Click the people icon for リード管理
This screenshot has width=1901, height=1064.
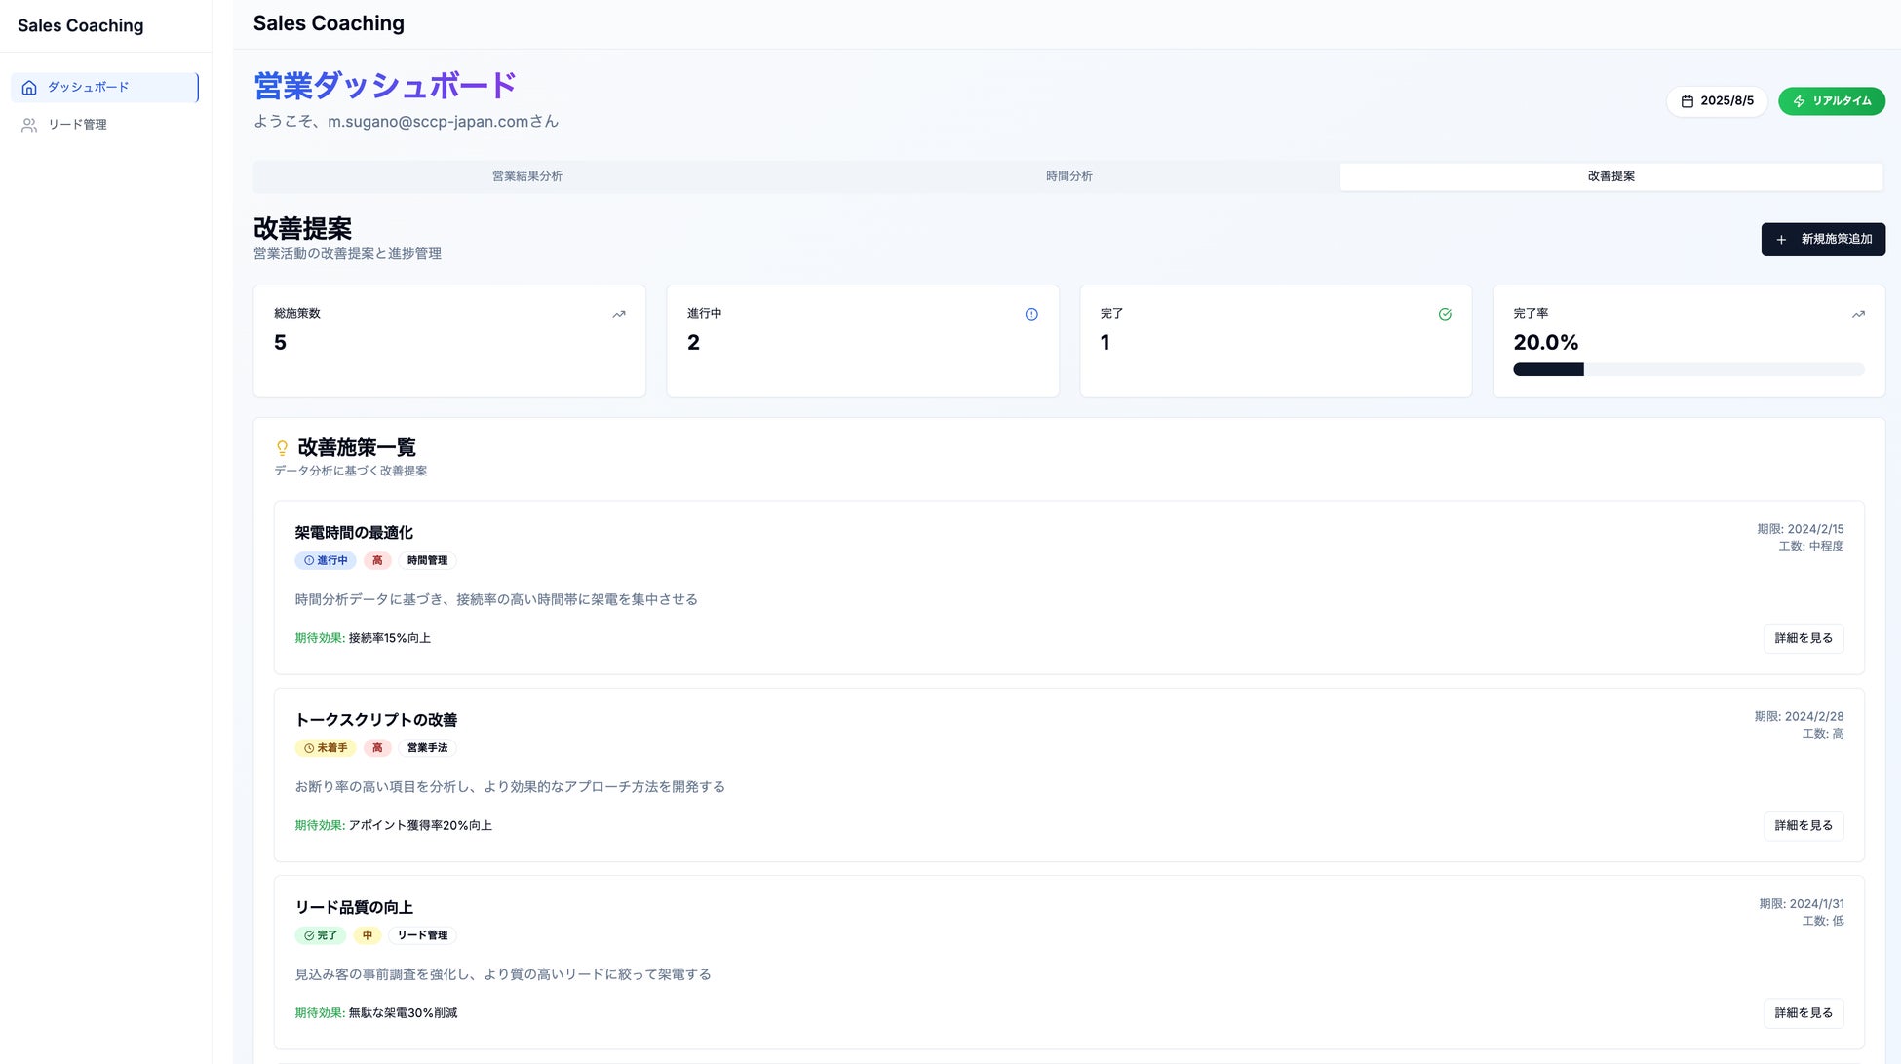[x=29, y=125]
